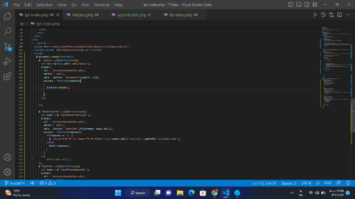Image resolution: width=355 pixels, height=199 pixels.
Task: Open the Explorer view in activity bar
Action: (7, 16)
